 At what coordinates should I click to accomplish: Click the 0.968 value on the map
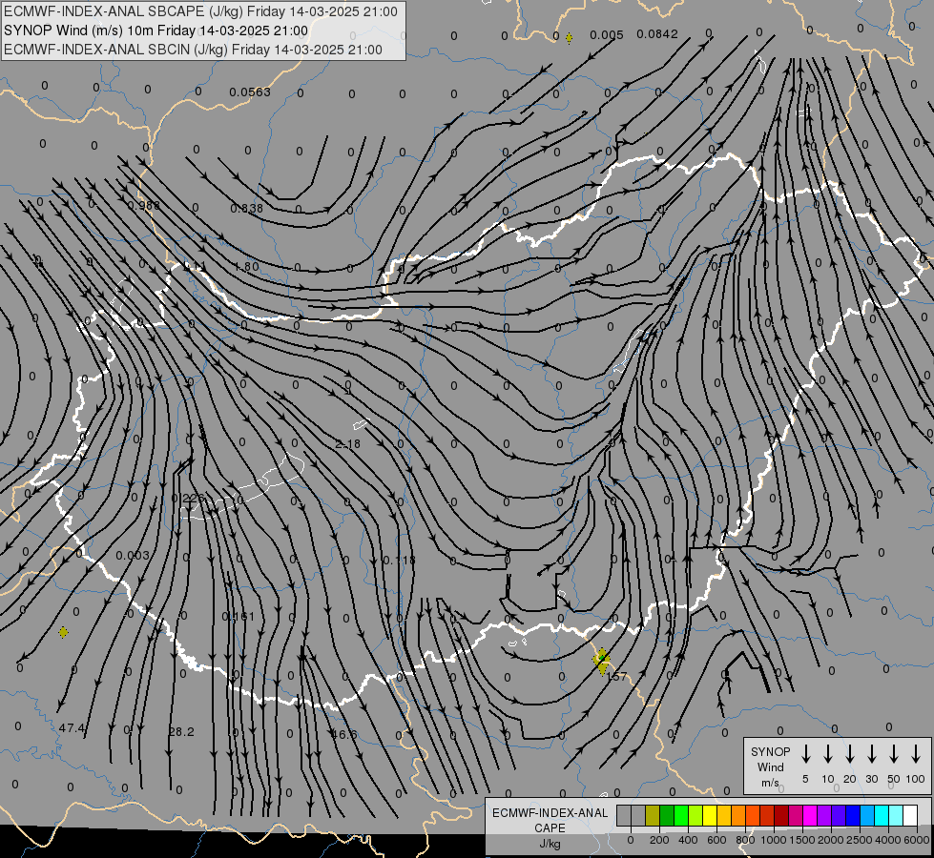click(x=143, y=205)
